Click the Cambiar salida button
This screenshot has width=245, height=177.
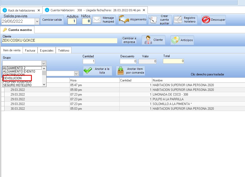tap(52, 20)
